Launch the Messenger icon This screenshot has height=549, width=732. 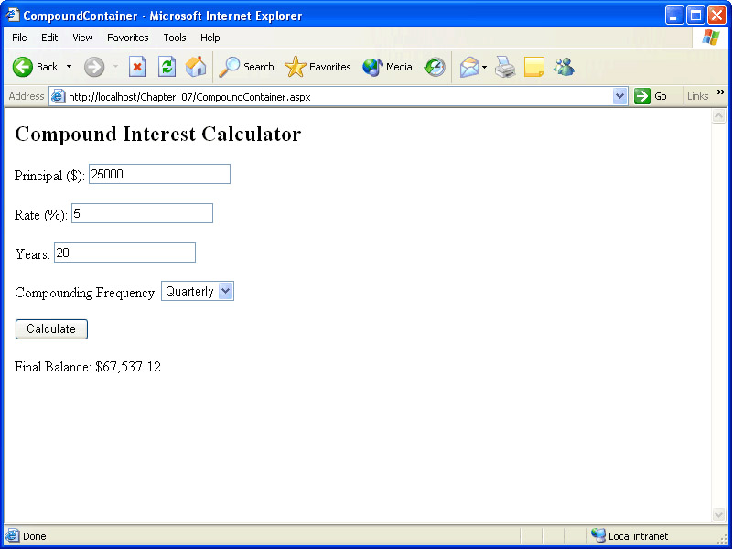pyautogui.click(x=564, y=67)
